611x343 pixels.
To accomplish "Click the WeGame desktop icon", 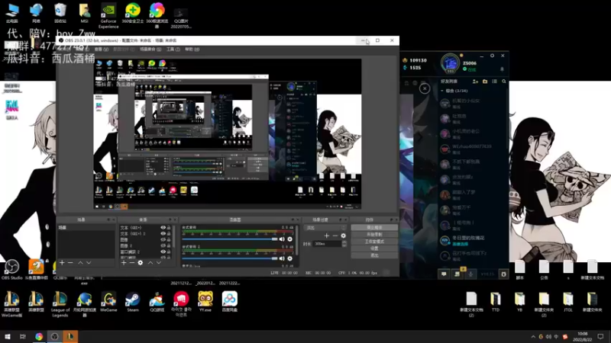I will click(108, 302).
